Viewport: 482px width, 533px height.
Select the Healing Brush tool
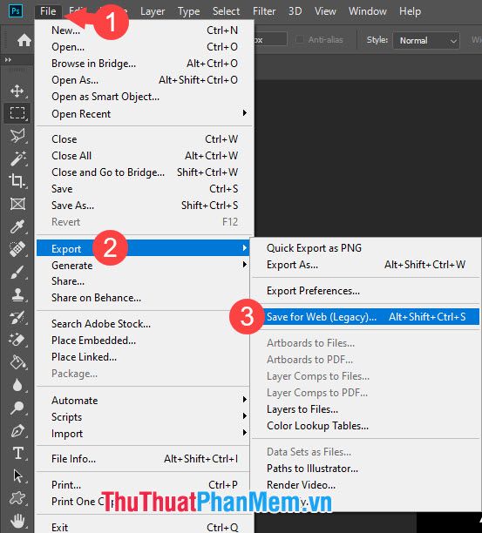point(17,249)
